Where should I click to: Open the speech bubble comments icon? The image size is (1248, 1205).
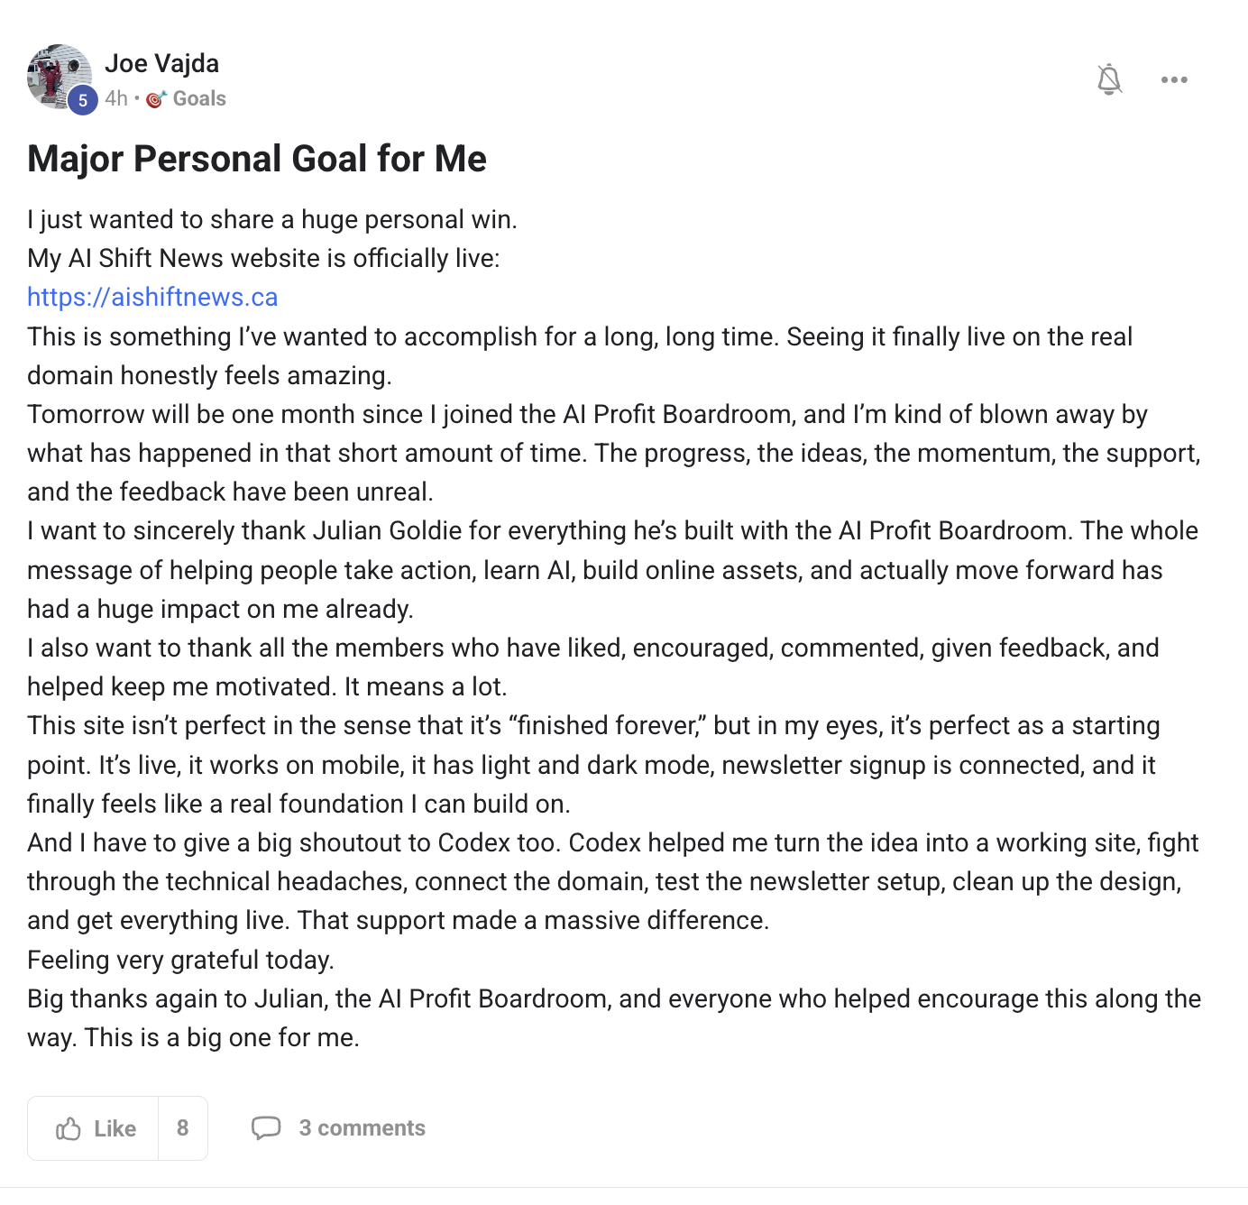click(266, 1128)
